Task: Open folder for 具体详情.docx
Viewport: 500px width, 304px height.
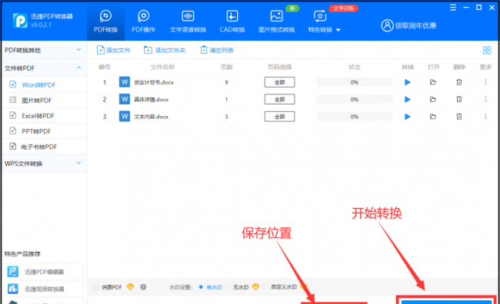Action: [x=433, y=99]
